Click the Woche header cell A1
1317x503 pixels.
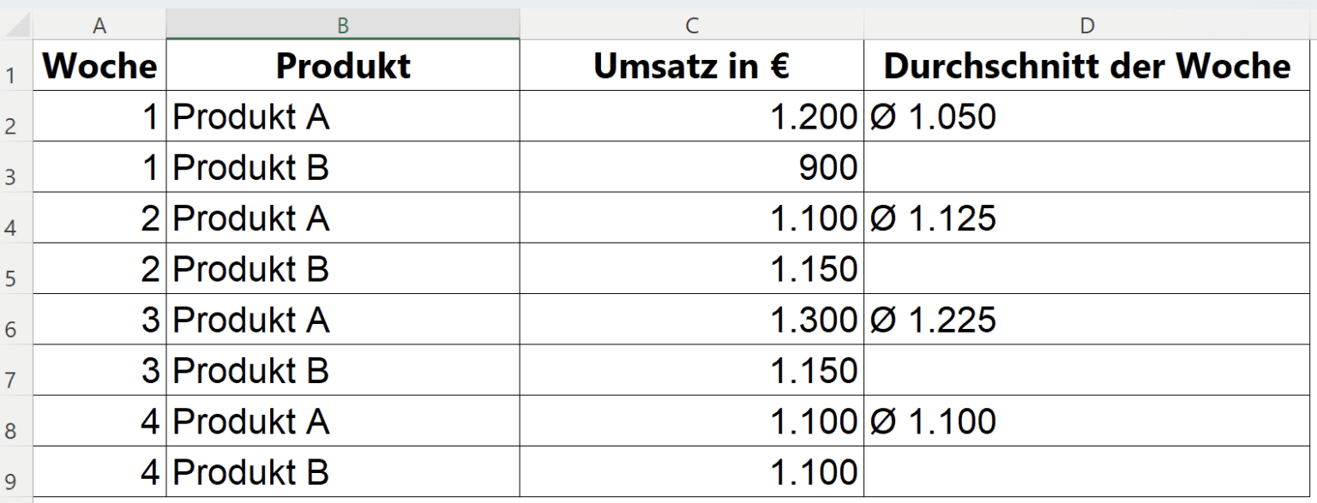click(x=100, y=65)
